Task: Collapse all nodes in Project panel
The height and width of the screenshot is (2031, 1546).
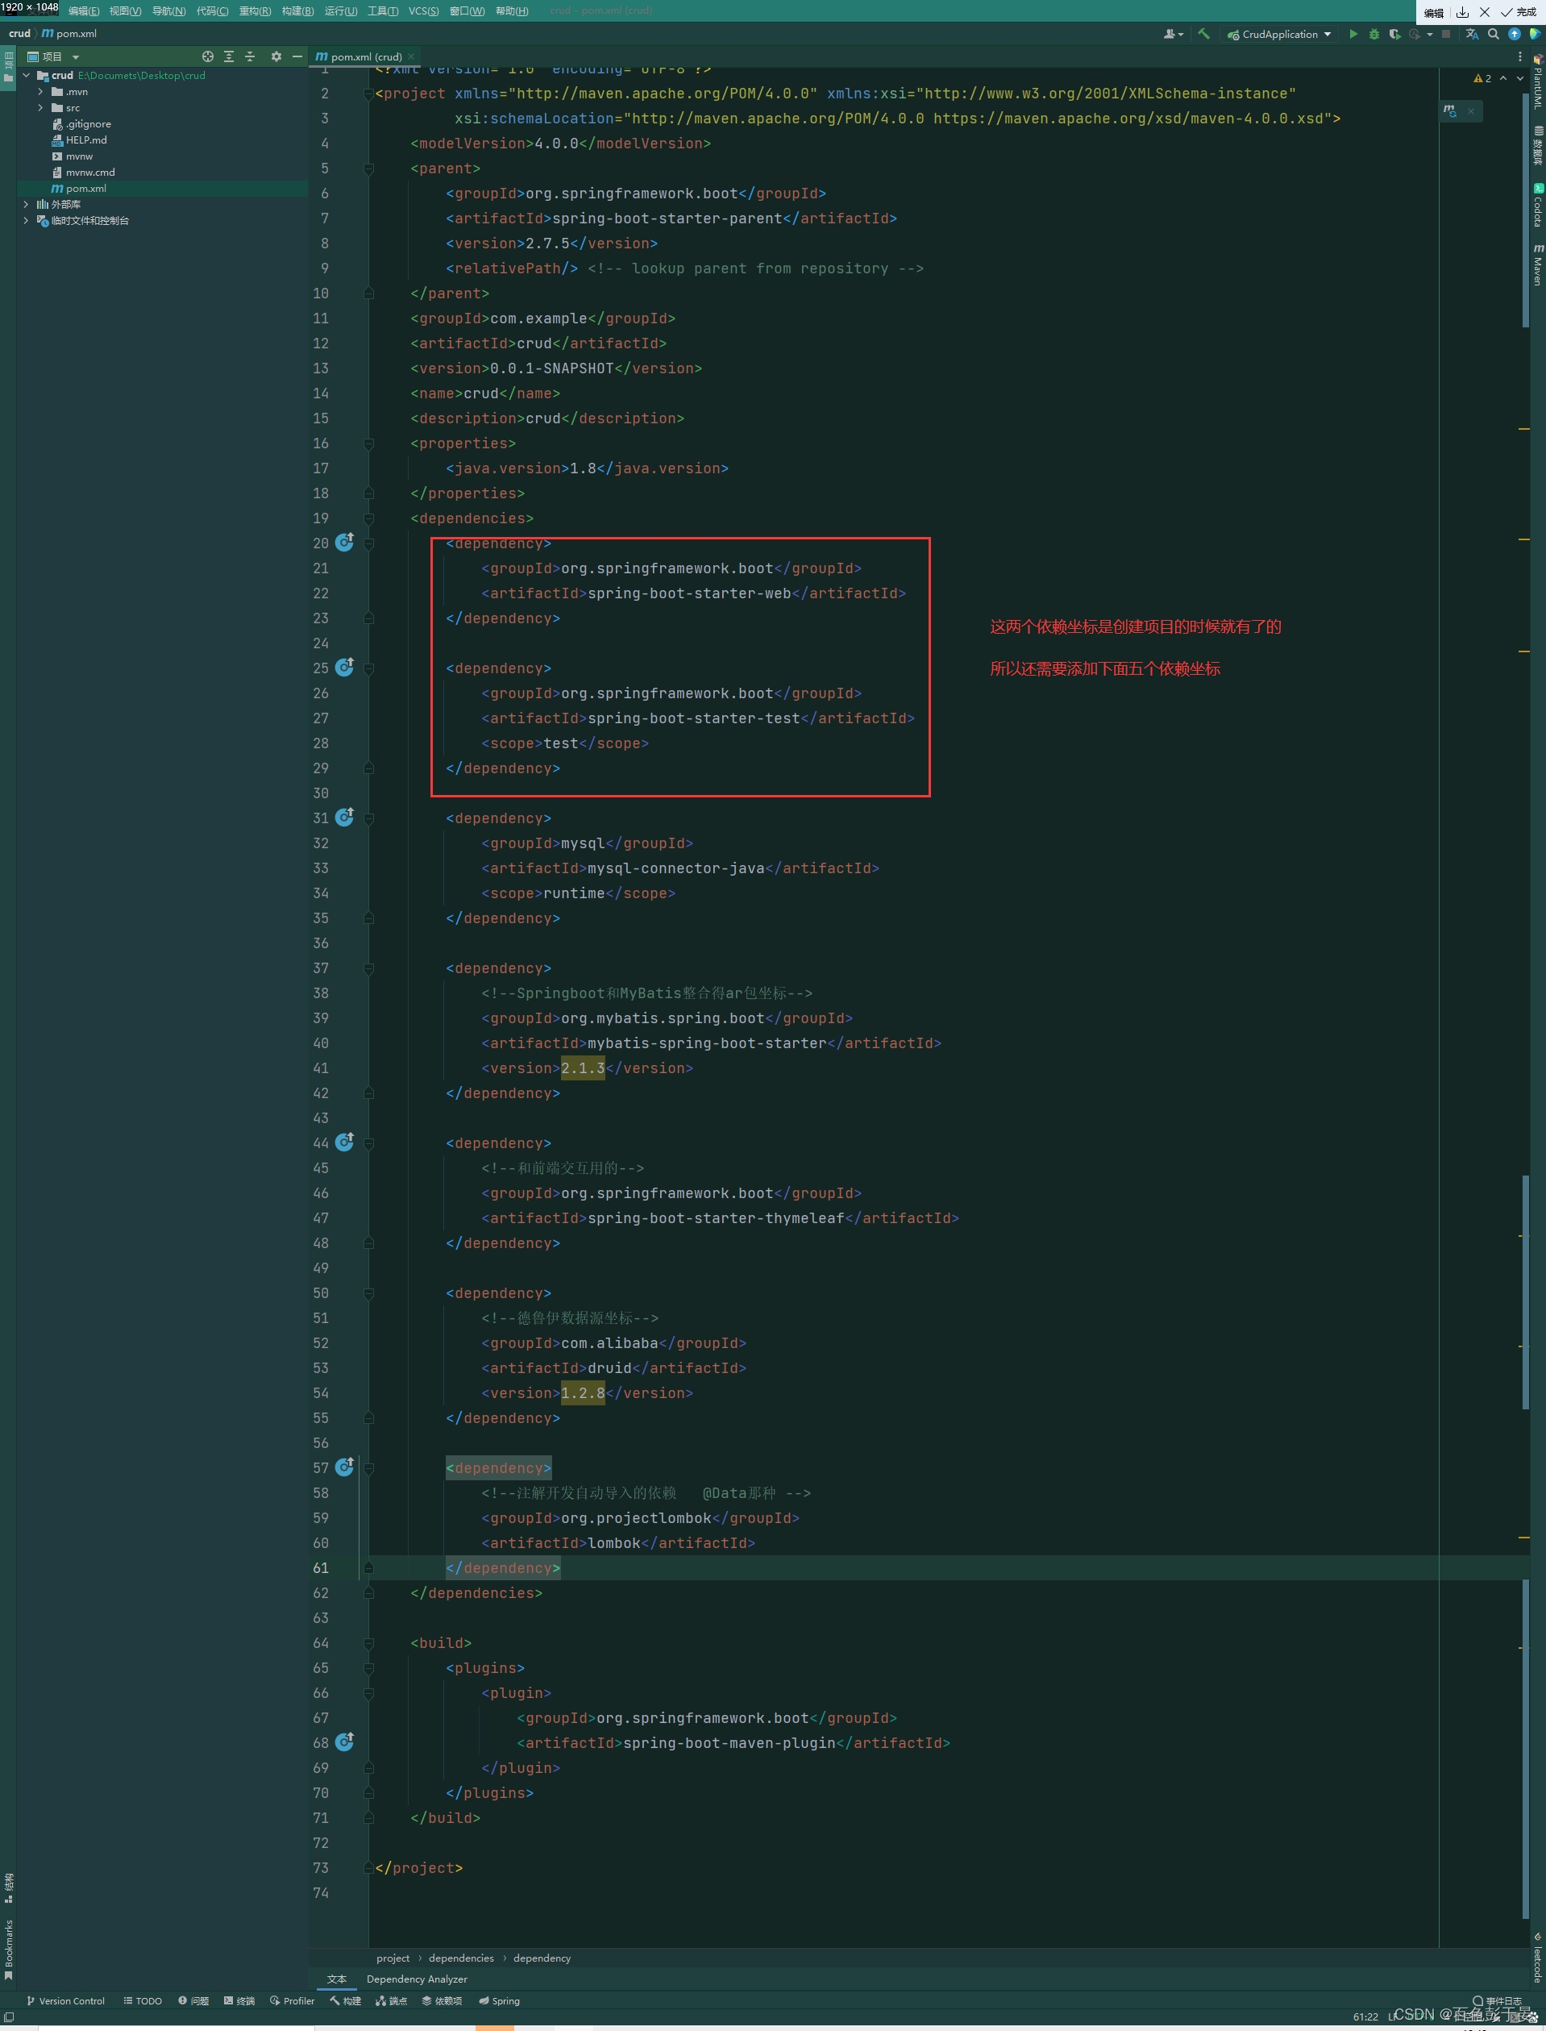Action: point(251,56)
